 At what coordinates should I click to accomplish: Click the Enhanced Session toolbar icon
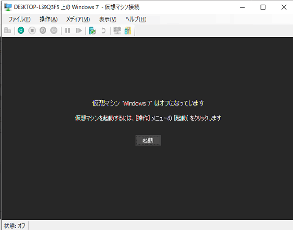(x=117, y=30)
